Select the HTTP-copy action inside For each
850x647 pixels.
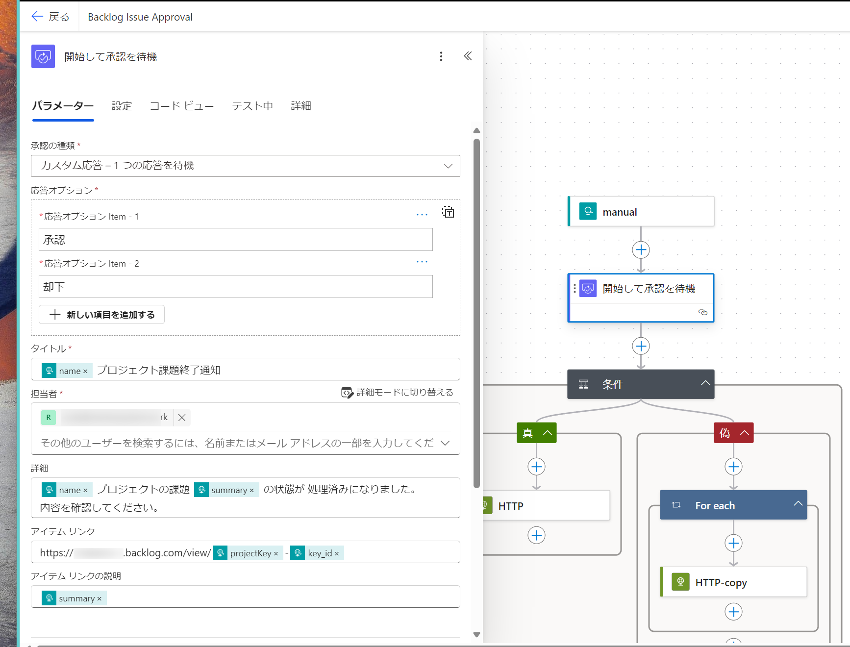click(733, 582)
